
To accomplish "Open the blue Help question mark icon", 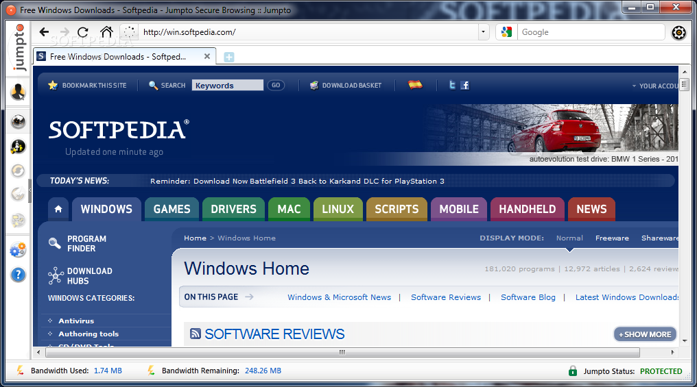I will pyautogui.click(x=19, y=275).
